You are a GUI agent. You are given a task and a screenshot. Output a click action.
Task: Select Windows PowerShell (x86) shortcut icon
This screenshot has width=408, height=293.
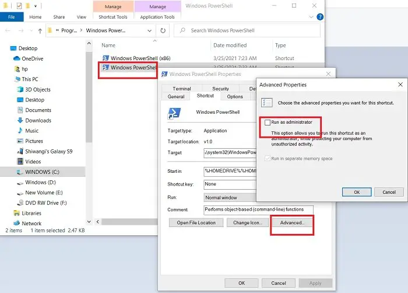click(x=105, y=58)
